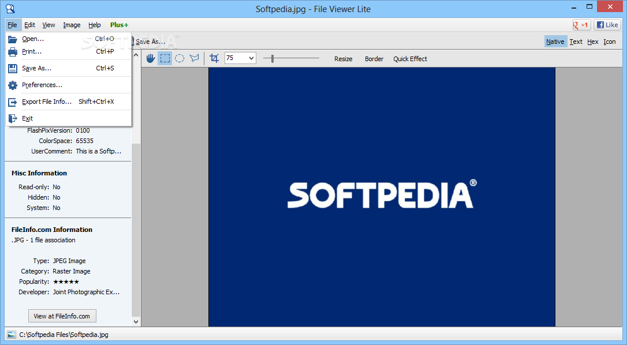Open Preferences... from the File menu

69,85
